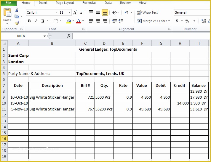The image size is (211, 162).
Task: Apply Percent Style format
Action: [187, 21]
